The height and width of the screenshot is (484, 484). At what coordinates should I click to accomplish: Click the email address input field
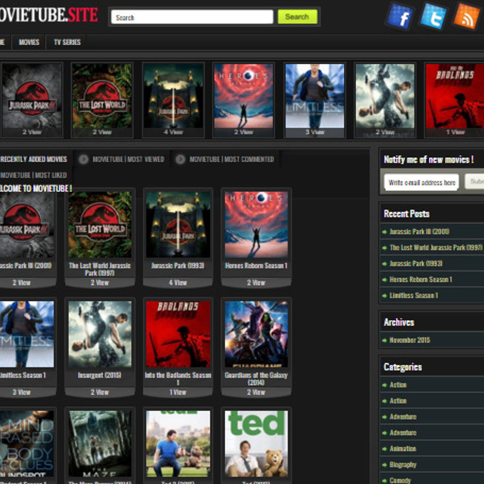(421, 182)
